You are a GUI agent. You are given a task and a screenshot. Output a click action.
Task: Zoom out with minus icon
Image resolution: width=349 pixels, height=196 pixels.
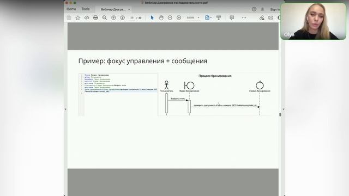(170, 17)
